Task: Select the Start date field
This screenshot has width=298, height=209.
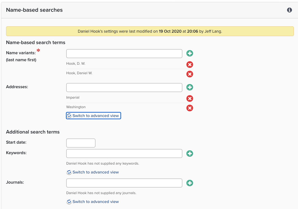Action: 81,143
